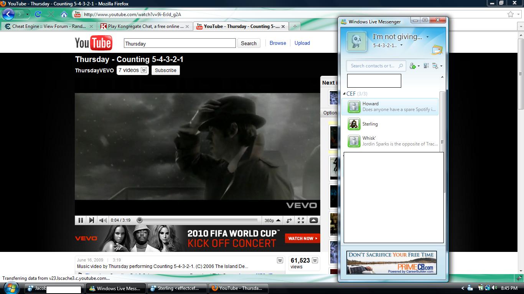Click the volume icon in the system tray
This screenshot has width=524, height=294.
(494, 288)
